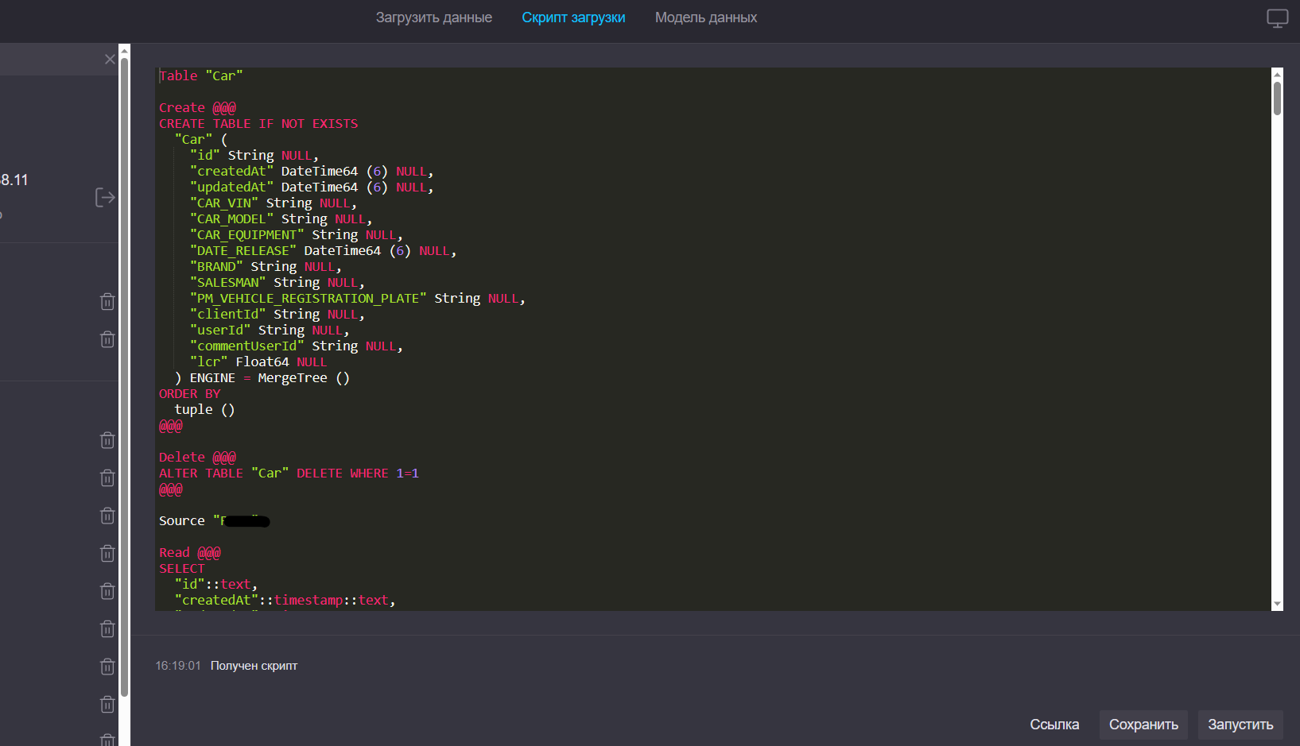Viewport: 1300px width, 746px height.
Task: Click the Получен скрипт log message
Action: tap(254, 666)
